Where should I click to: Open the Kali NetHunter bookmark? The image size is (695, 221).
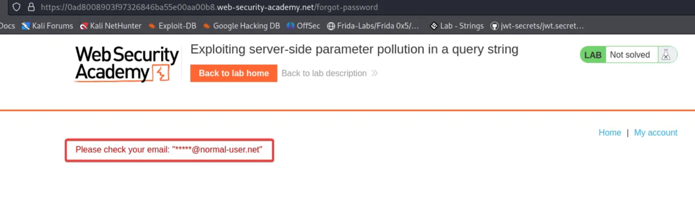point(111,26)
